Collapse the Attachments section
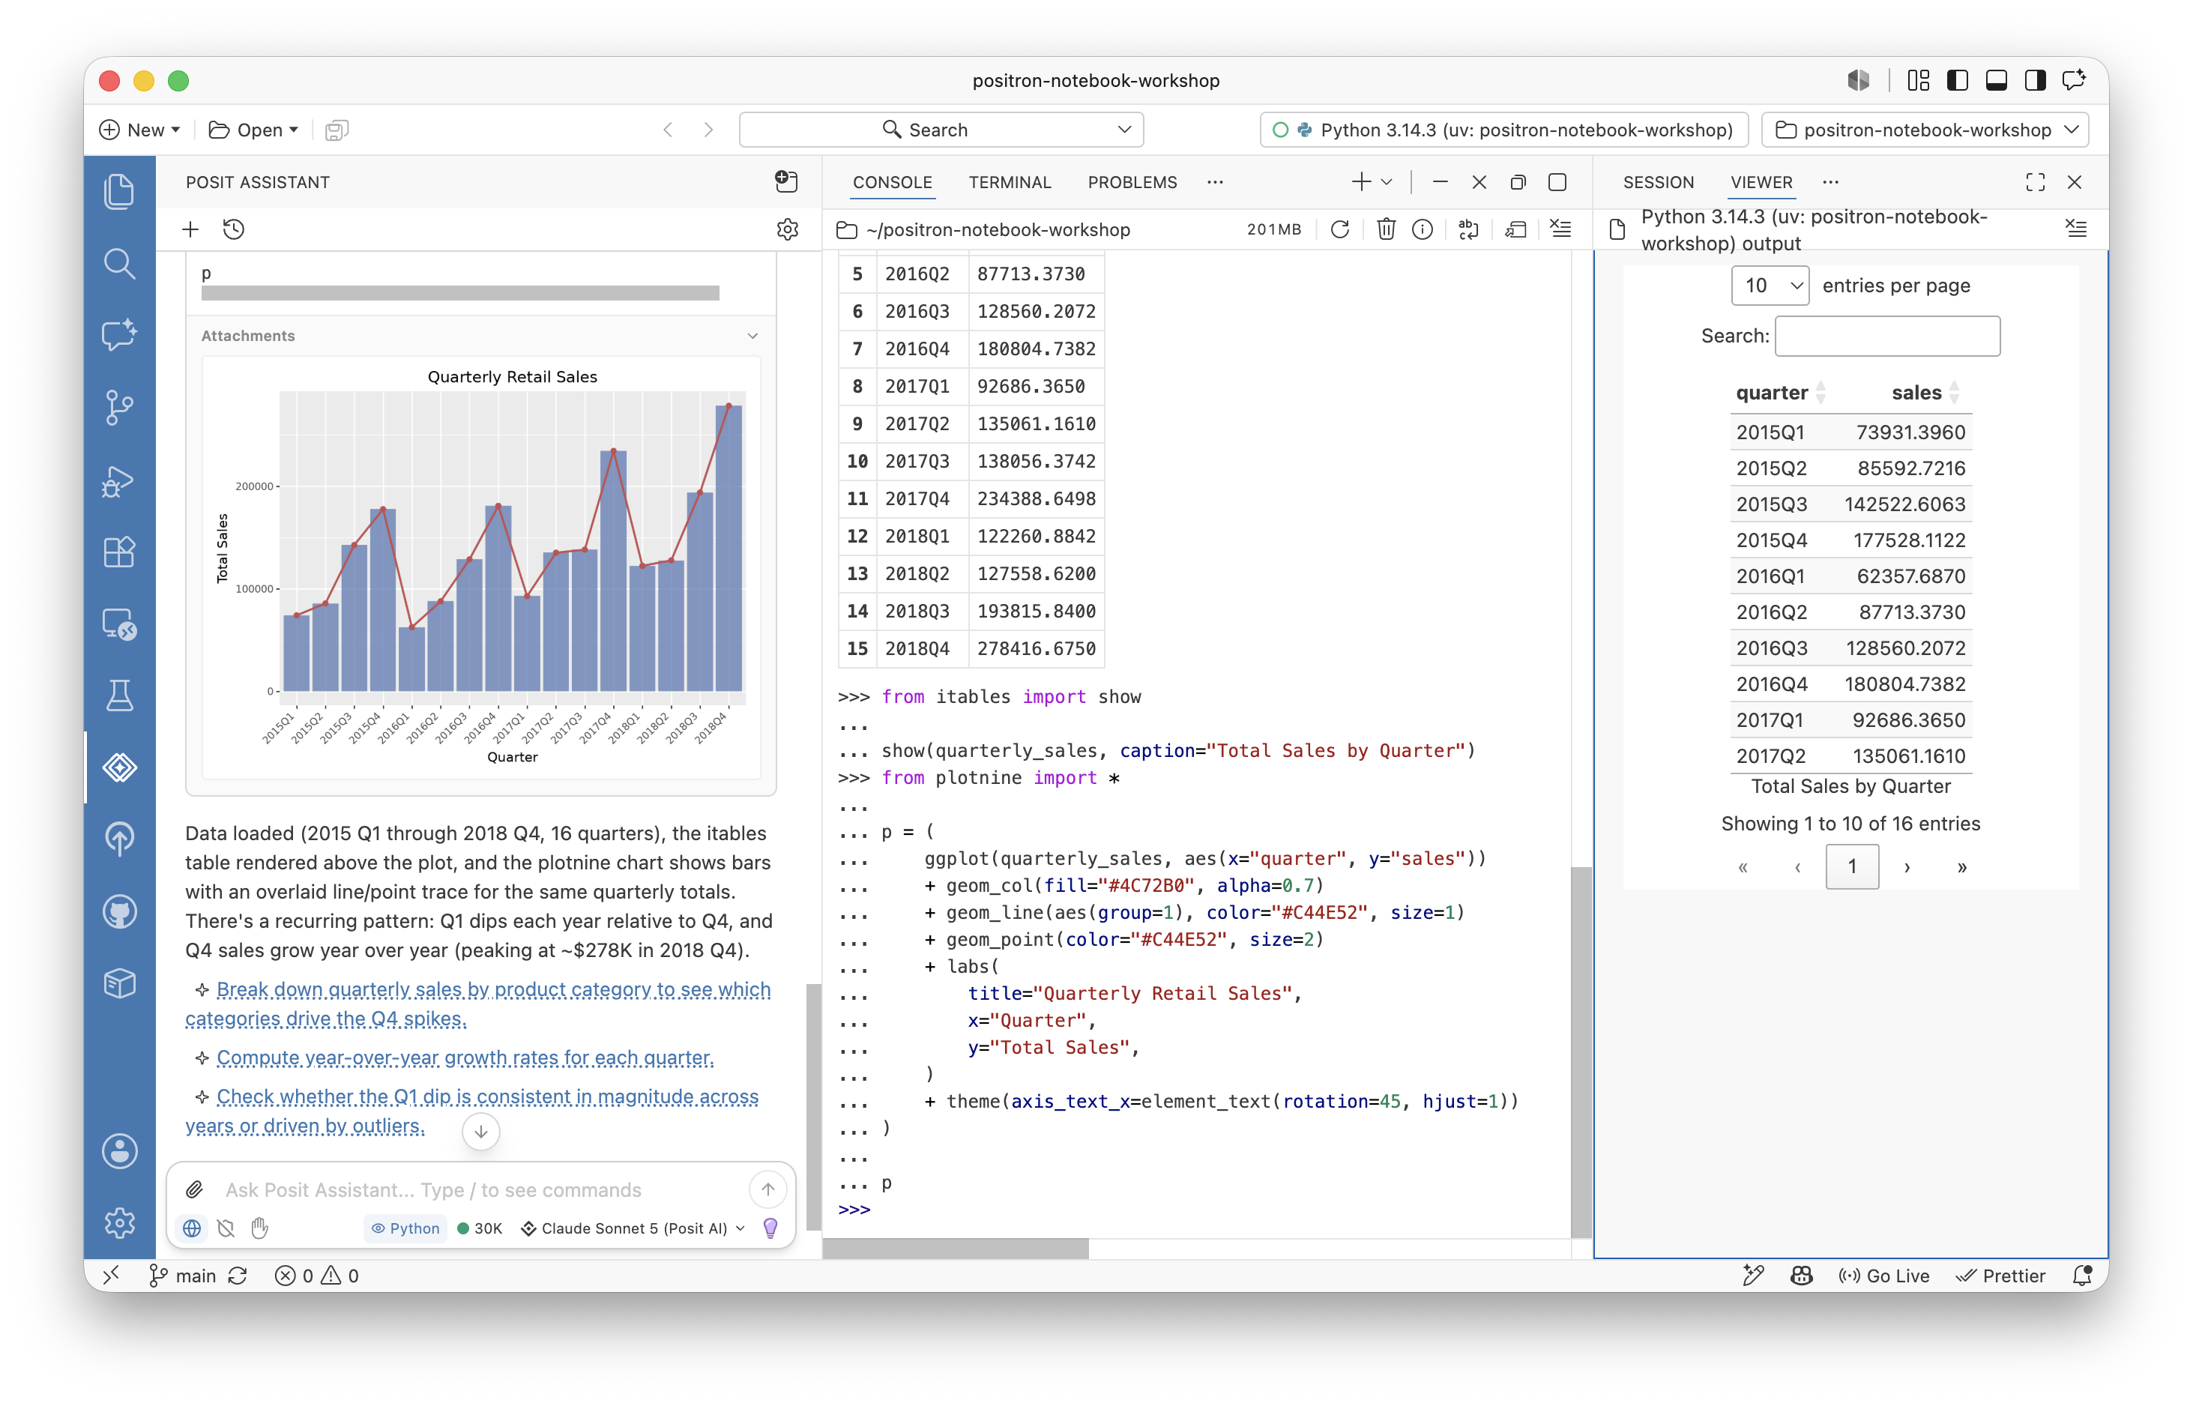This screenshot has width=2193, height=1403. (752, 335)
